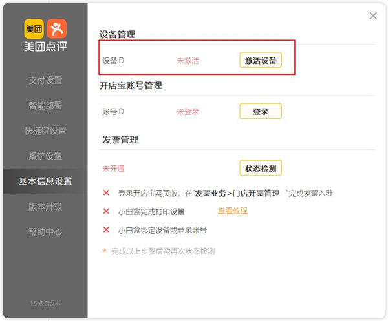Click the Meituan yellow logo icon
Image resolution: width=388 pixels, height=321 pixels.
tap(34, 28)
